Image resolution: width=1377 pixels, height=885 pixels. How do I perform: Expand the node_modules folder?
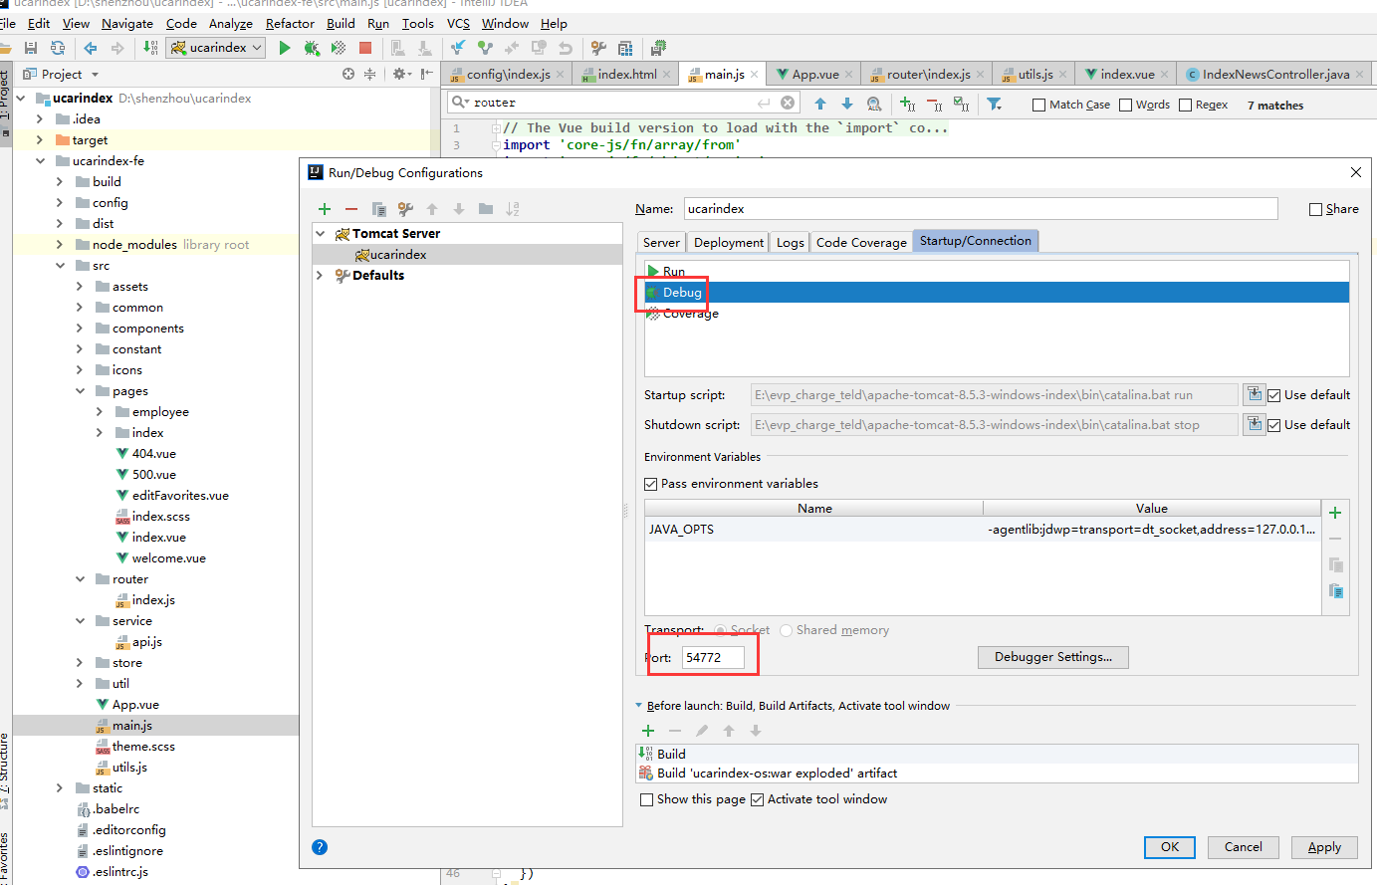point(60,245)
